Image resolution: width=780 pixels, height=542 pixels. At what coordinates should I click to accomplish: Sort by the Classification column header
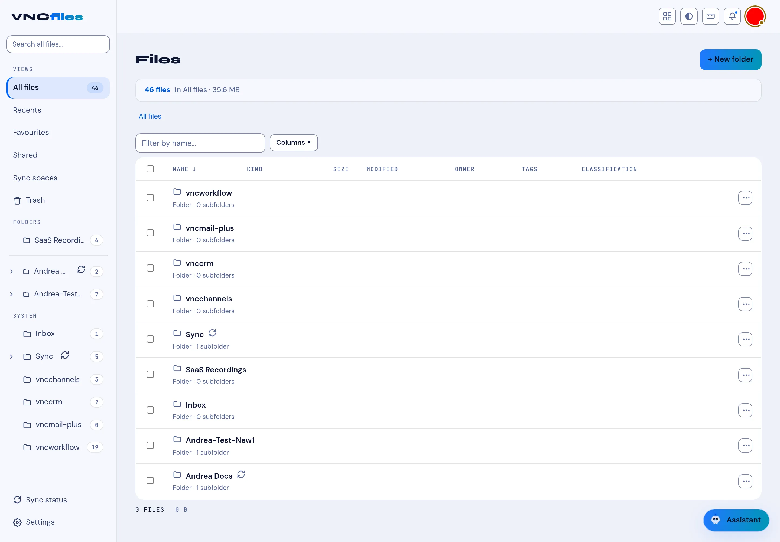609,169
